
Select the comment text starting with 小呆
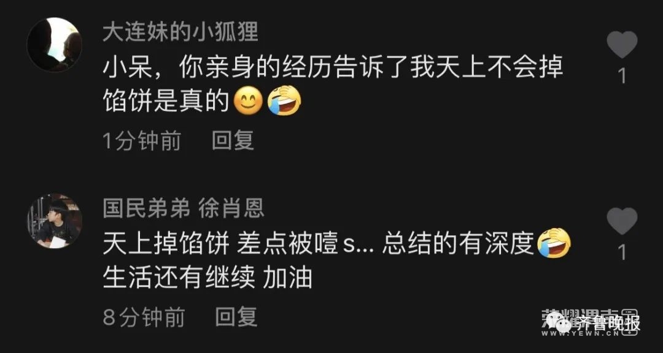pyautogui.click(x=333, y=85)
